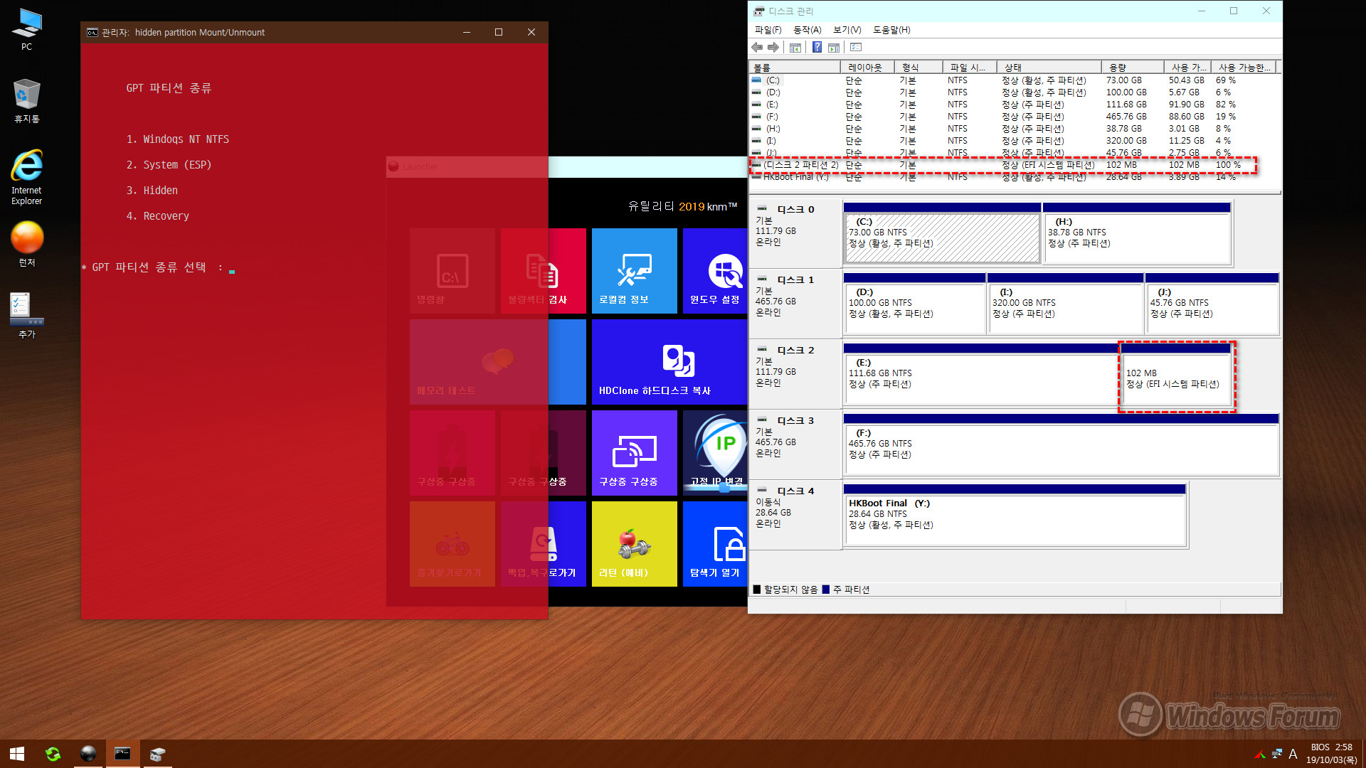Viewport: 1366px width, 768px height.
Task: Click the checklist settings toolbar icon in Disk Management
Action: (x=856, y=48)
